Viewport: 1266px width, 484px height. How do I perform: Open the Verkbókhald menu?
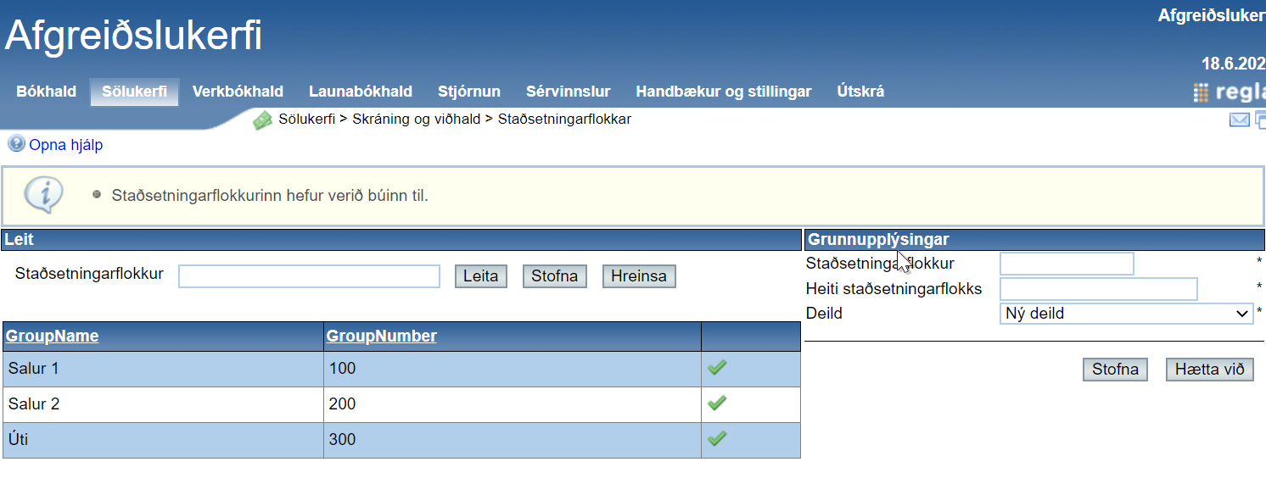tap(238, 92)
